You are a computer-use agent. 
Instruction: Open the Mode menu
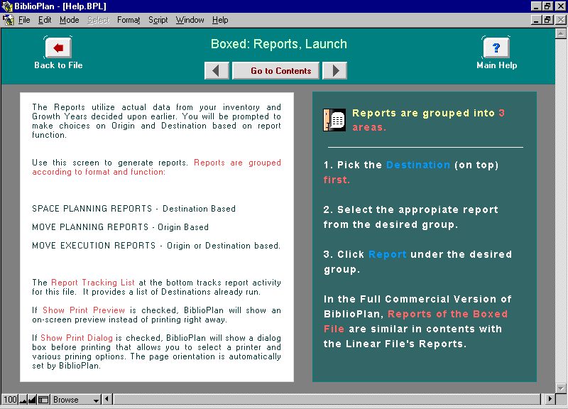tap(69, 20)
